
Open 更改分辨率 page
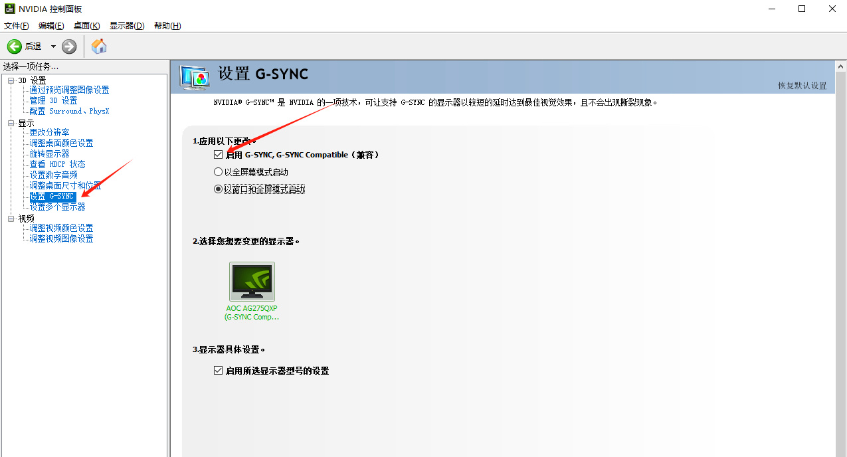tap(49, 132)
